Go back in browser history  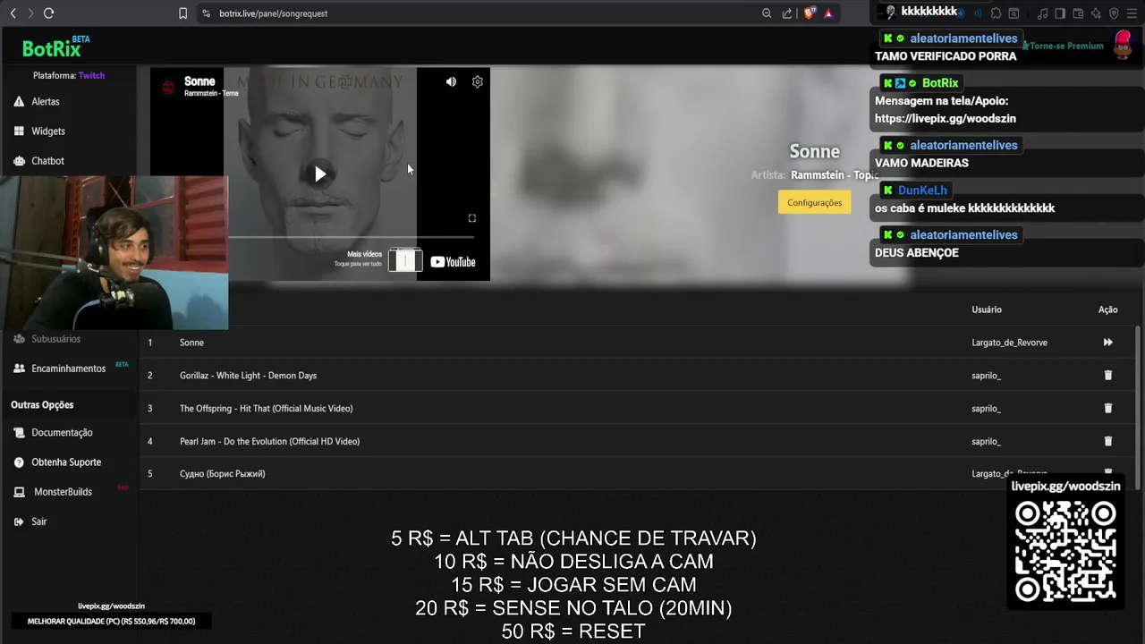pyautogui.click(x=13, y=13)
